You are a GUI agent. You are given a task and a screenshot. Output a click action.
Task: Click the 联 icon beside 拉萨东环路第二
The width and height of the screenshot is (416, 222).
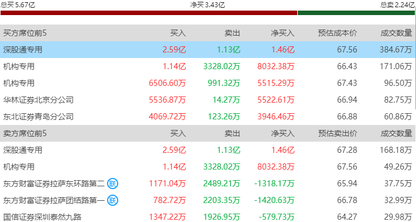(x=113, y=184)
